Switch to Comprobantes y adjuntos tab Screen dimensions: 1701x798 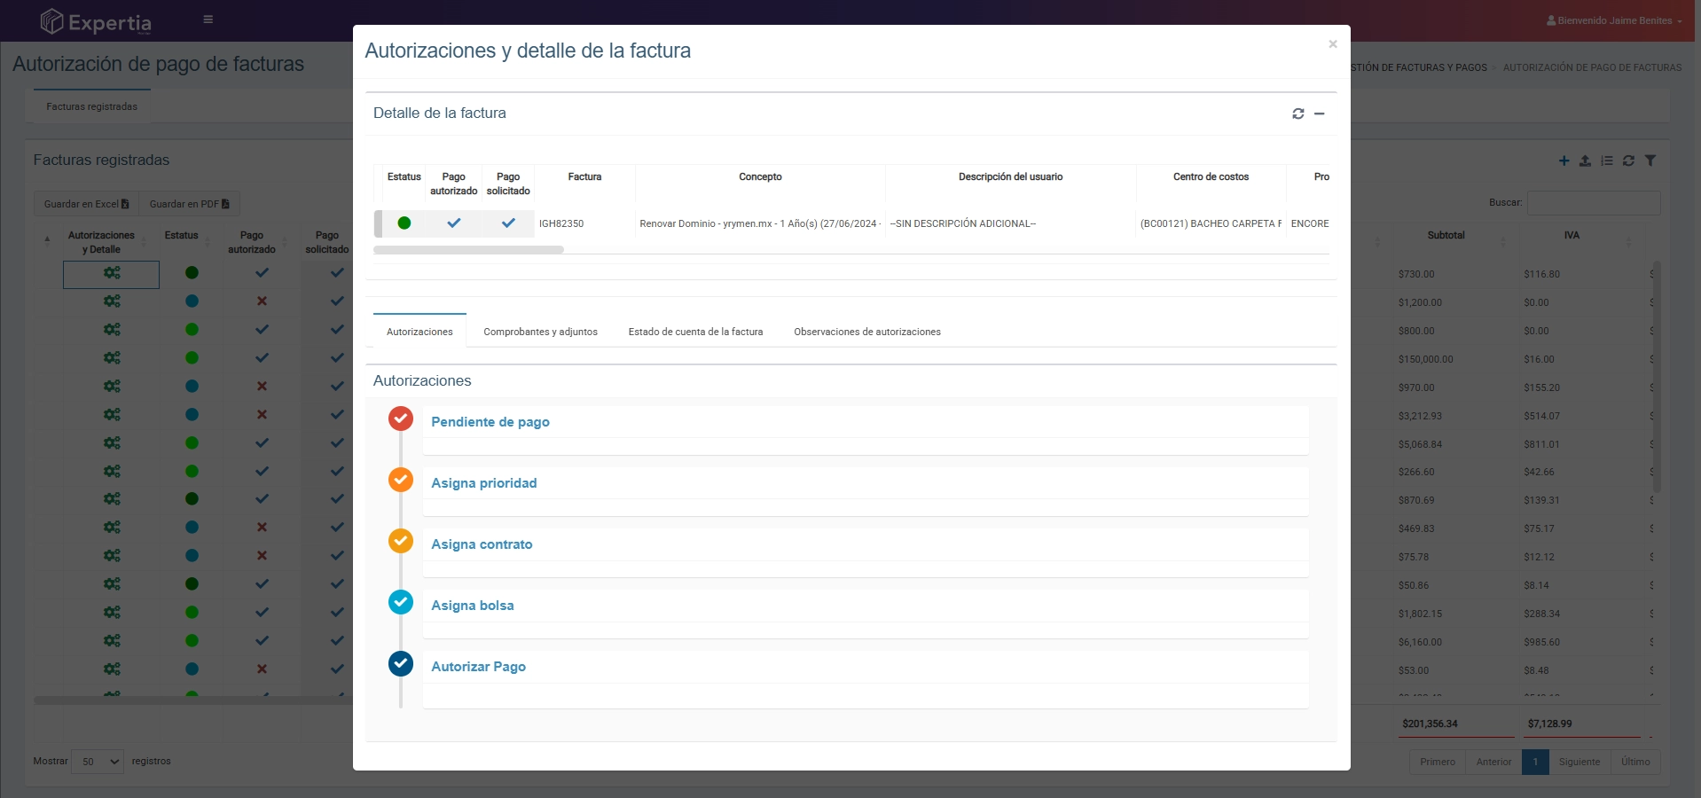[x=540, y=332]
